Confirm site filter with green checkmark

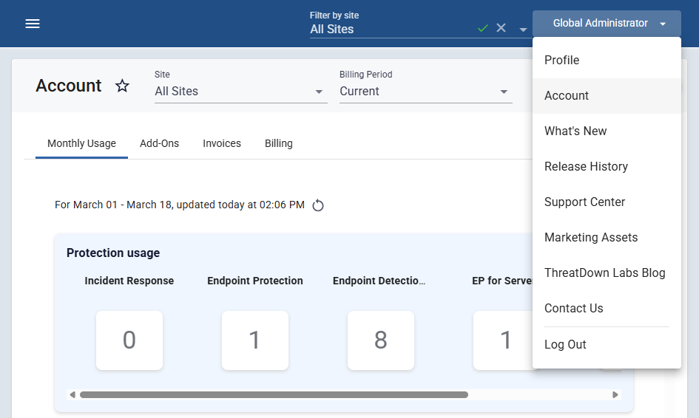coord(483,28)
